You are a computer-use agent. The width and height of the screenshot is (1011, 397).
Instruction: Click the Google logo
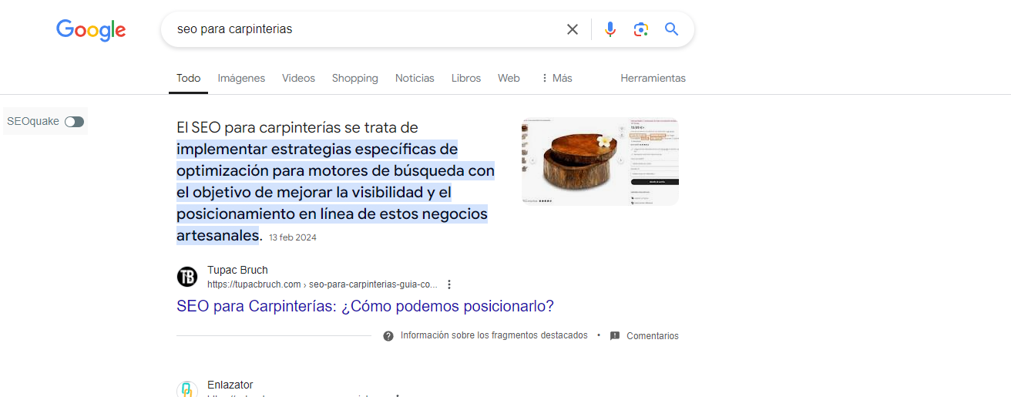tap(91, 29)
